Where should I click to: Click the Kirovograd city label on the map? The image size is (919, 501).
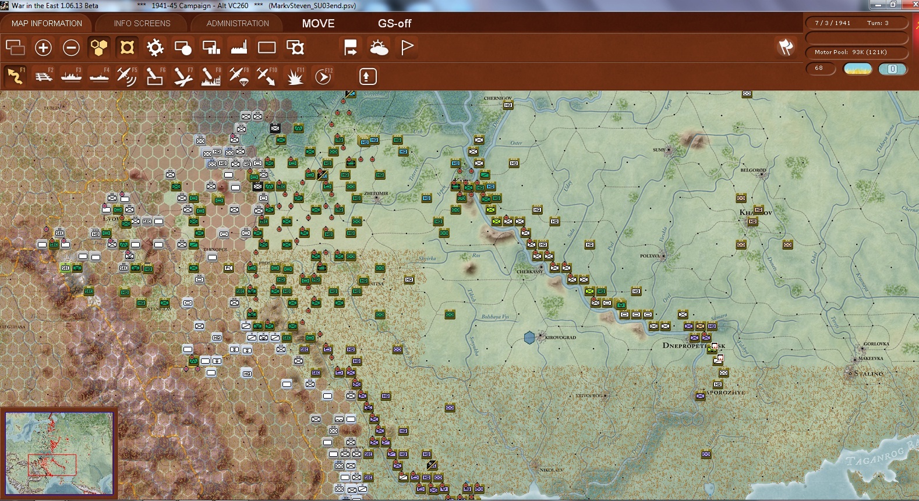click(x=560, y=337)
